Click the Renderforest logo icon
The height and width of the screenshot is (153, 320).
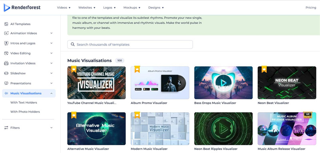(7, 8)
